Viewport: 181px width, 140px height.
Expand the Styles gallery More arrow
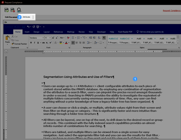coord(178,43)
